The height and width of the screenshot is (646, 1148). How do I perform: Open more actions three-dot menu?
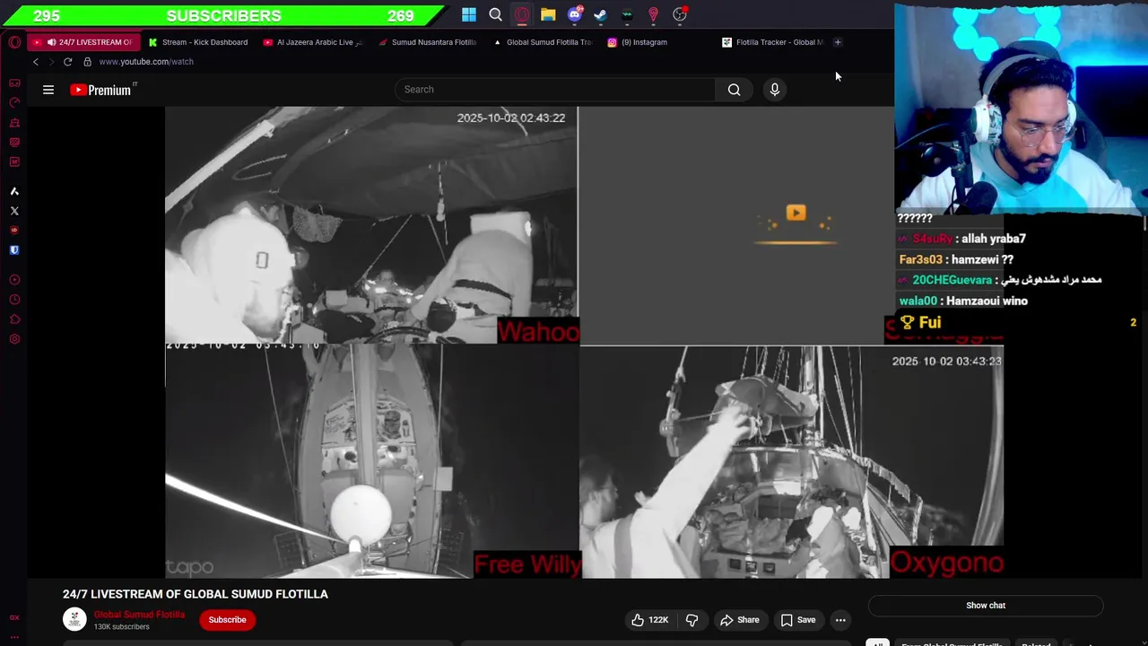coord(840,620)
